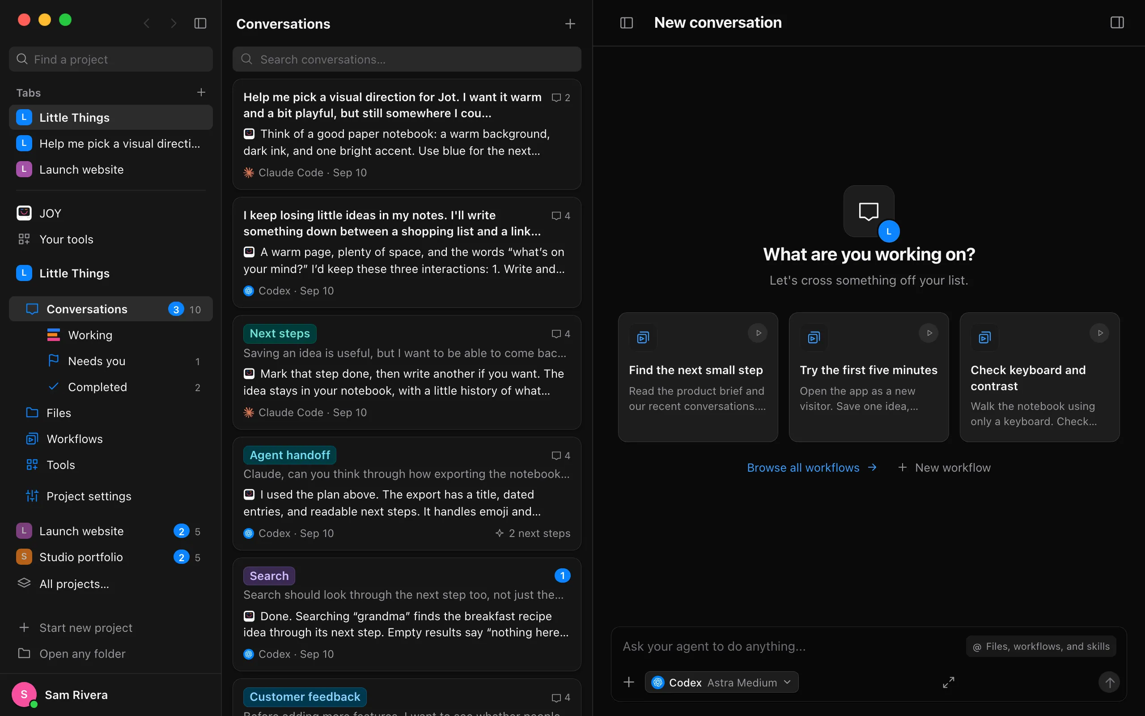This screenshot has height=716, width=1145.
Task: Run the Check keyboard and contrast workflow
Action: [x=1099, y=333]
